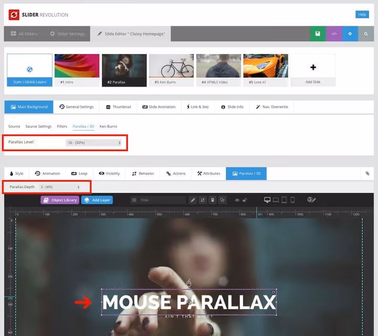Click the pencil edit layer icon
This screenshot has height=336, width=378.
tap(193, 200)
